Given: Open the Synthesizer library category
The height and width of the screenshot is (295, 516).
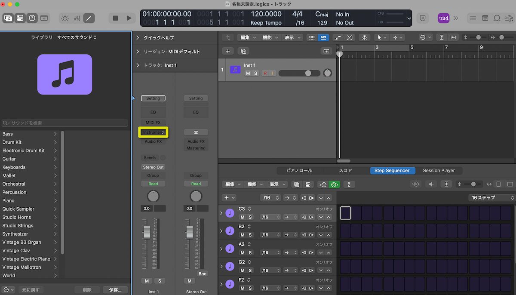Looking at the screenshot, I should click(x=30, y=234).
